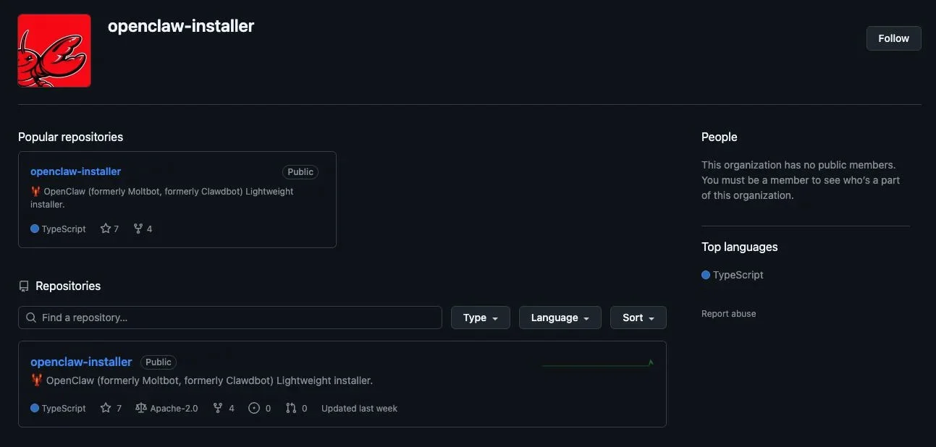Click the blue TypeScript language color dot

[x=34, y=407]
